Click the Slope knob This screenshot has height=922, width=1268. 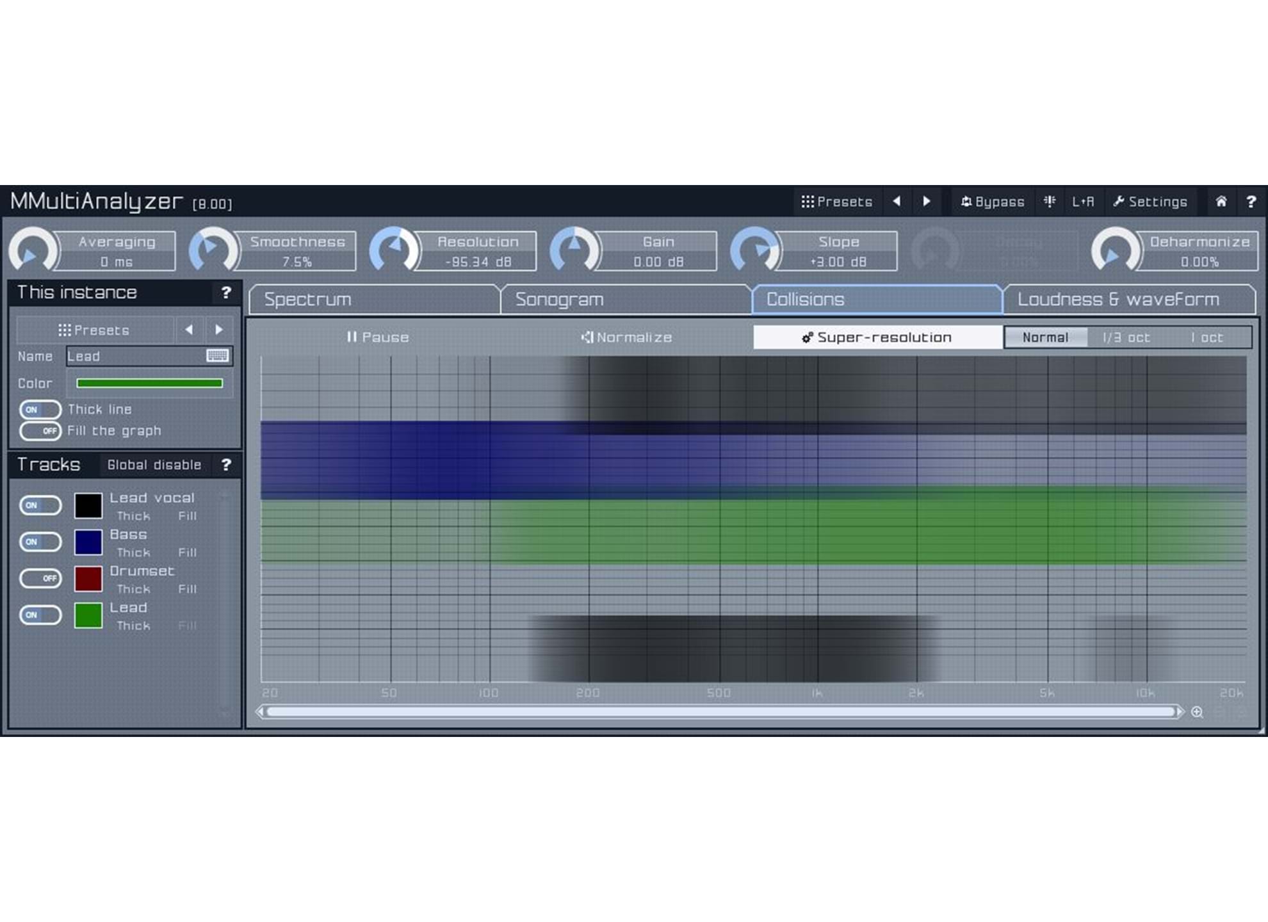755,250
